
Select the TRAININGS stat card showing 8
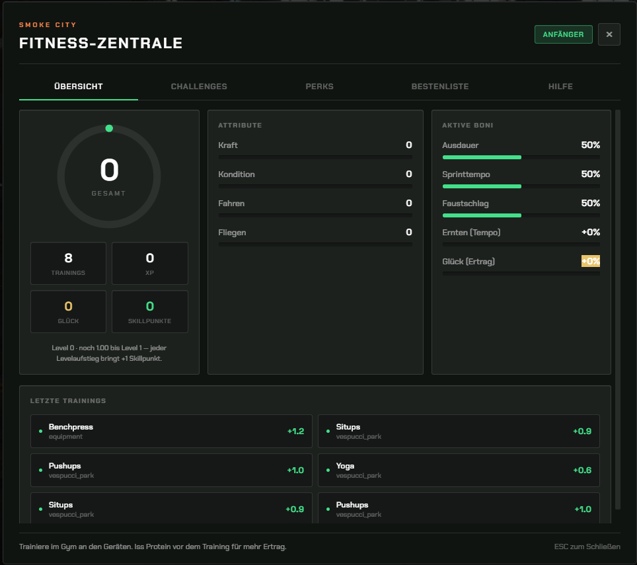(68, 263)
